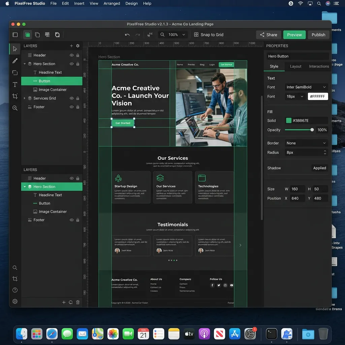Delete layer using trash icon
The height and width of the screenshot is (345, 345).
78,302
